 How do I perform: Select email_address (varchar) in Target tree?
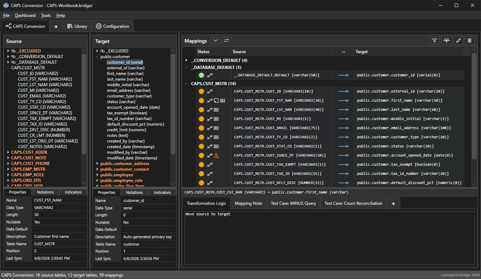pyautogui.click(x=129, y=90)
